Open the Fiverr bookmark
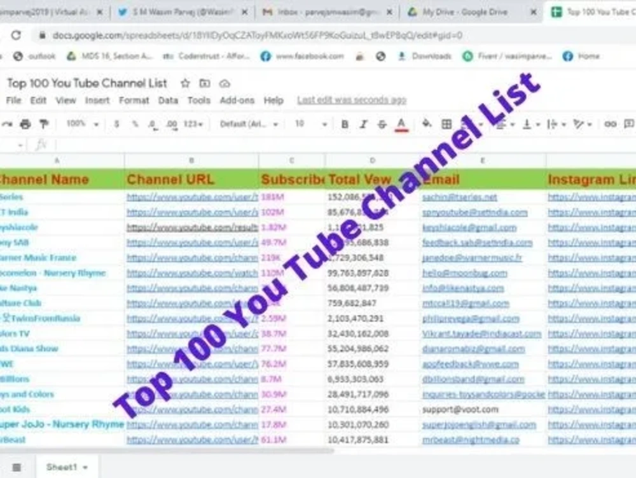Screen dimensions: 636x478 [508, 57]
